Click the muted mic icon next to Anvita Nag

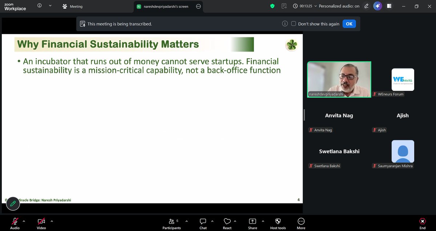(x=311, y=130)
